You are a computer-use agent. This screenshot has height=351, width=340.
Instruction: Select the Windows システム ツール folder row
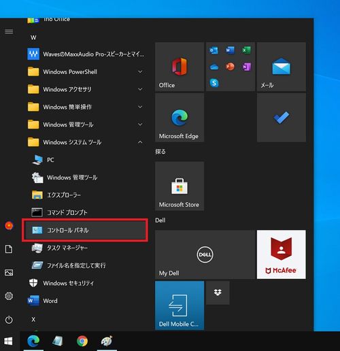(86, 142)
